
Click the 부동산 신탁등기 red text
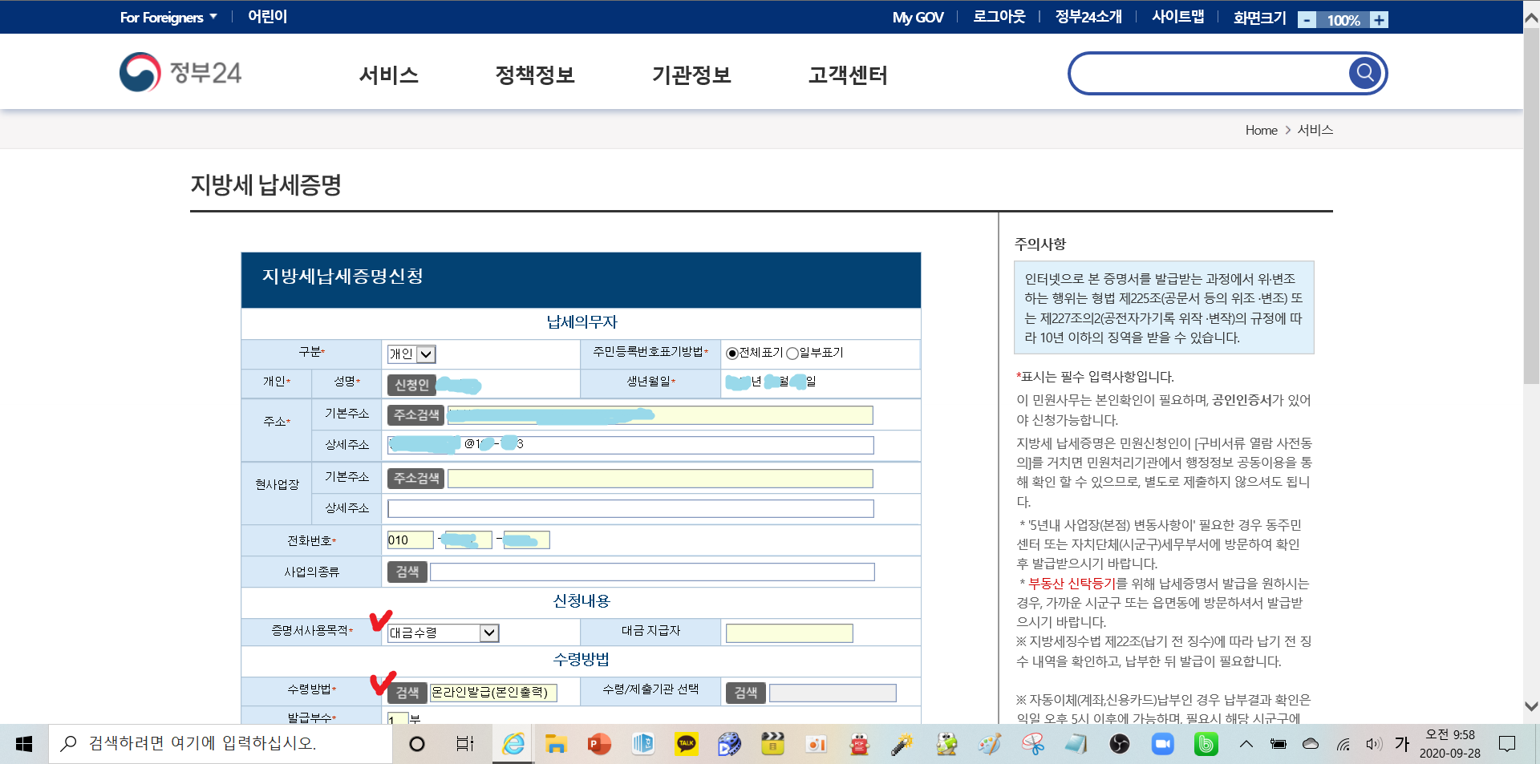(x=1072, y=584)
